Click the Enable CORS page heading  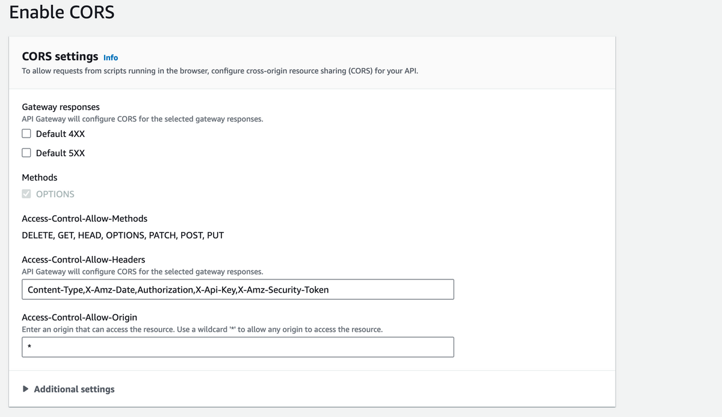point(61,12)
